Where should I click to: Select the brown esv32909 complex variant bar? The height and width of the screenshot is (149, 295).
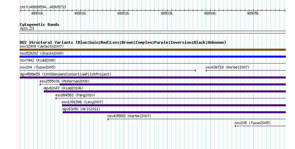tap(152, 50)
